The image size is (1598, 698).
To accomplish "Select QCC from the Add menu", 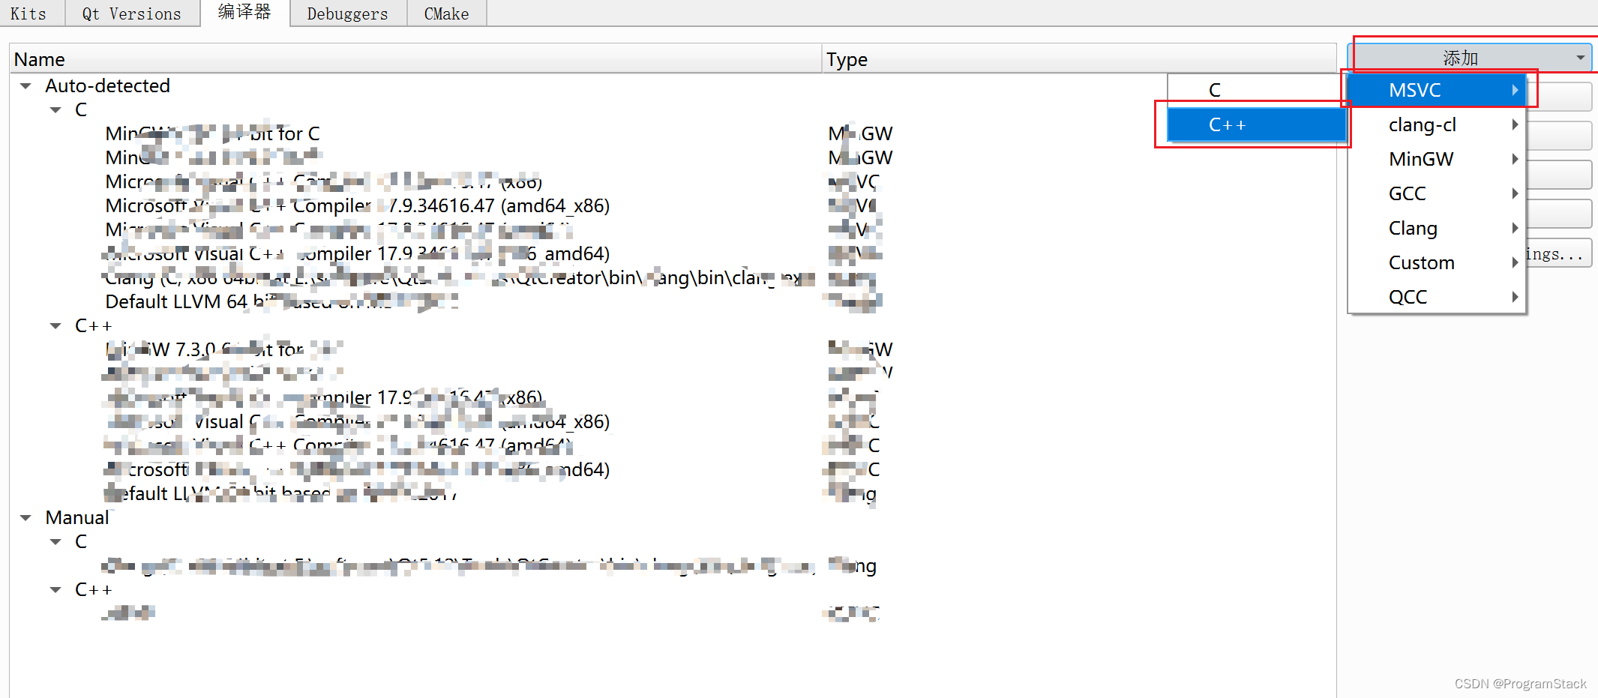I will pyautogui.click(x=1408, y=296).
